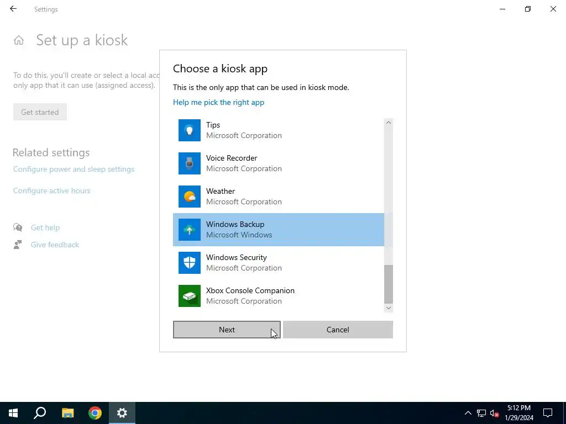
Task: Open the Windows Start menu
Action: tap(13, 413)
